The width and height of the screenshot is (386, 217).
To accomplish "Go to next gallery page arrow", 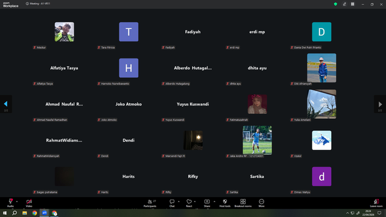I will [380, 104].
